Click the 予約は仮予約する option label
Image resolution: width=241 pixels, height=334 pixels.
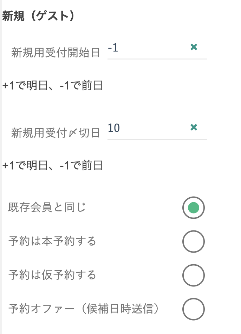pyautogui.click(x=52, y=275)
